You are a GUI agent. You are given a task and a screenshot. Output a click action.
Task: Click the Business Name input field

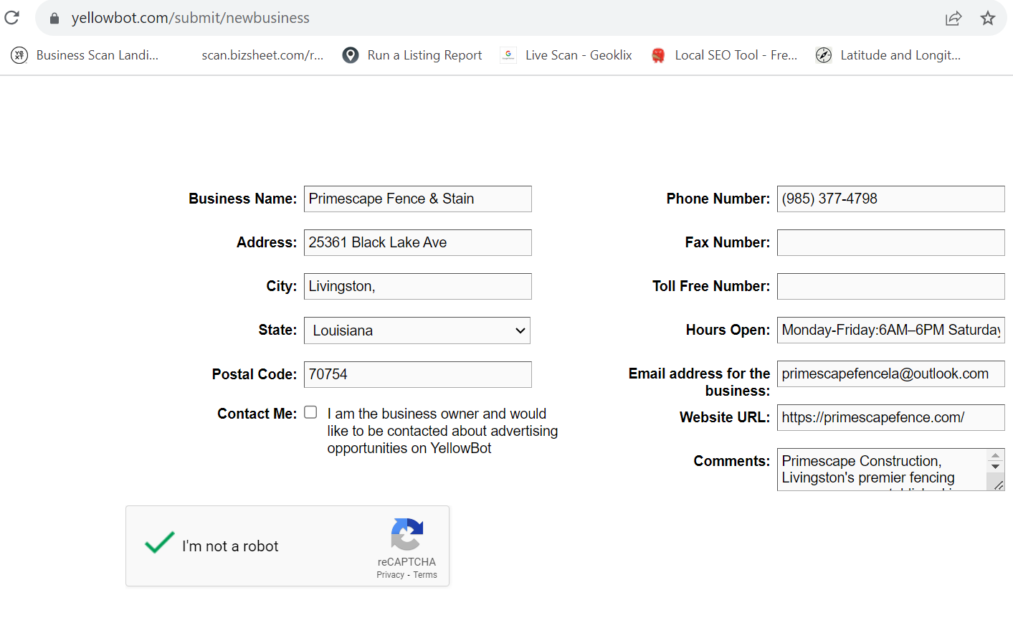pyautogui.click(x=417, y=199)
